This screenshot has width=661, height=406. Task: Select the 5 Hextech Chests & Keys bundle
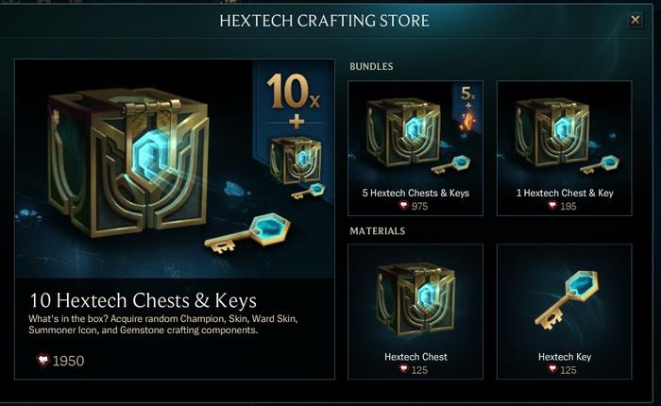click(x=415, y=148)
